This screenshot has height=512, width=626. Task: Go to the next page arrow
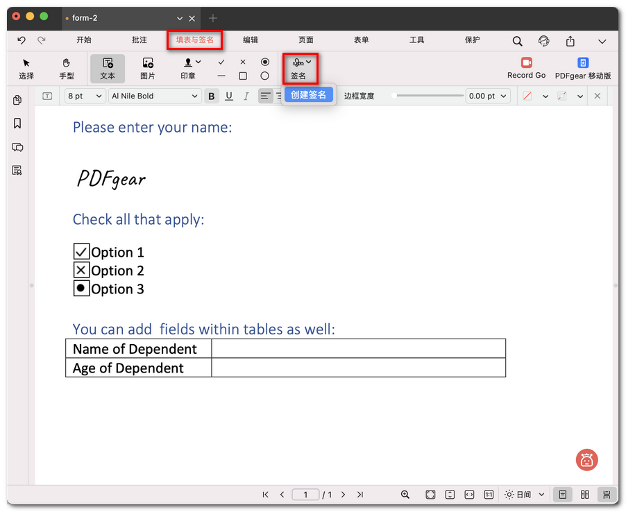point(343,495)
